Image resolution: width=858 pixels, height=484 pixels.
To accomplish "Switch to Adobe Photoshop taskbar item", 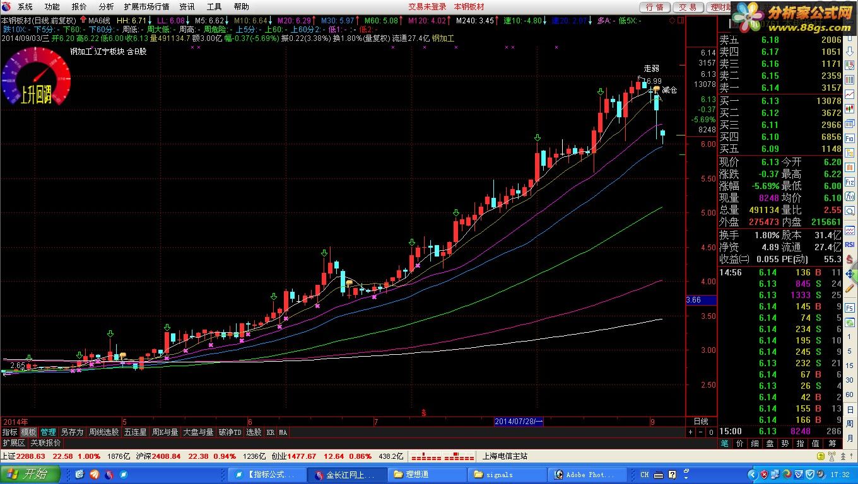I will point(588,475).
